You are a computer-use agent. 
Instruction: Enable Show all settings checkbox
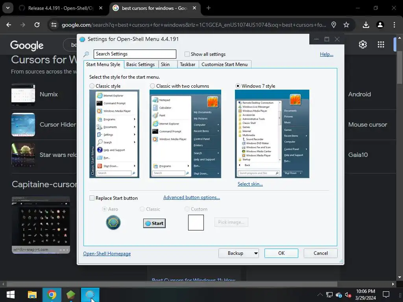[187, 54]
